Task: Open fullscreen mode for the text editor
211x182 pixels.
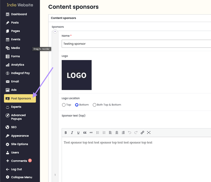Action: pos(149,133)
